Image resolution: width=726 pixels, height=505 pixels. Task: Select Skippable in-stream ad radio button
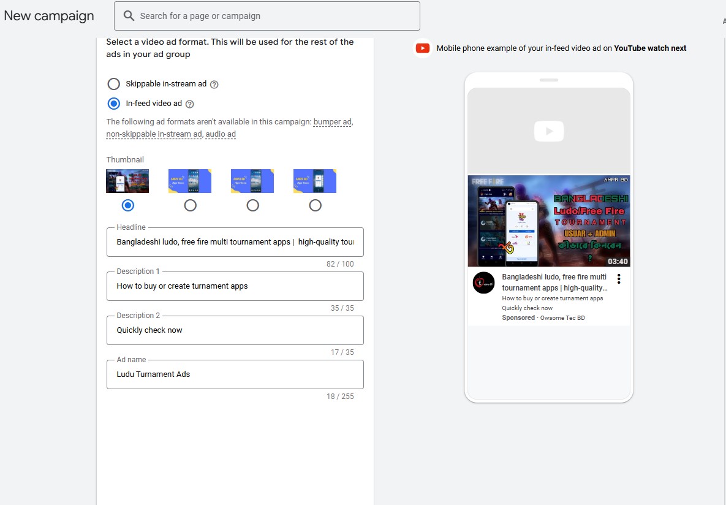coord(113,84)
